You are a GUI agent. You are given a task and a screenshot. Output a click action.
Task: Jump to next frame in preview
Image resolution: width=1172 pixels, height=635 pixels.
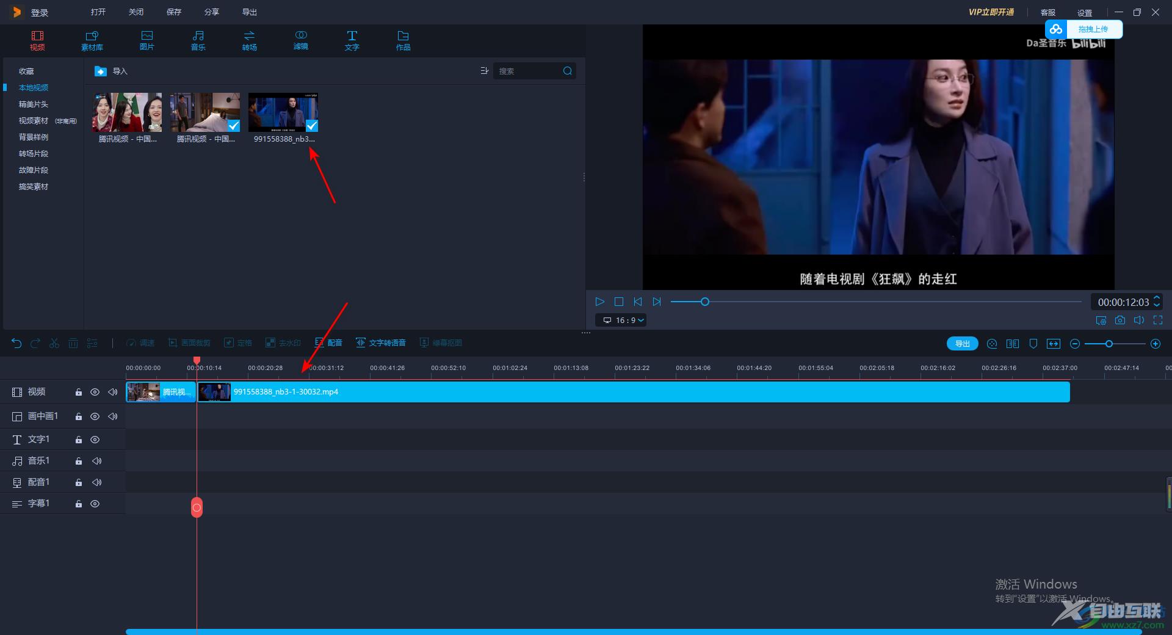click(x=657, y=302)
